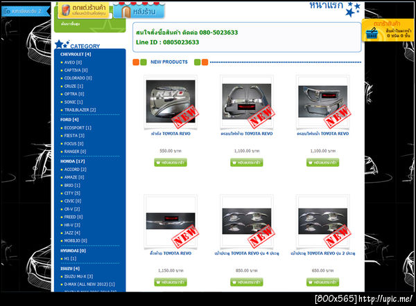Select the FREED [0] category
Image resolution: width=416 pixels, height=306 pixels.
[73, 217]
